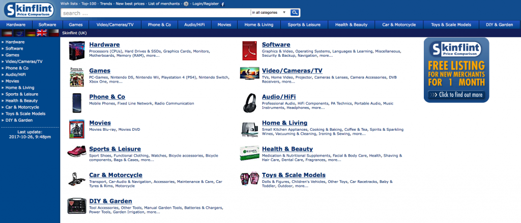Click the Software Acrobat box image
This screenshot has width=521, height=223.
tap(249, 51)
